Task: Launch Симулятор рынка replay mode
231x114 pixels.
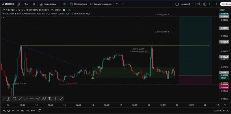Action: [100, 4]
